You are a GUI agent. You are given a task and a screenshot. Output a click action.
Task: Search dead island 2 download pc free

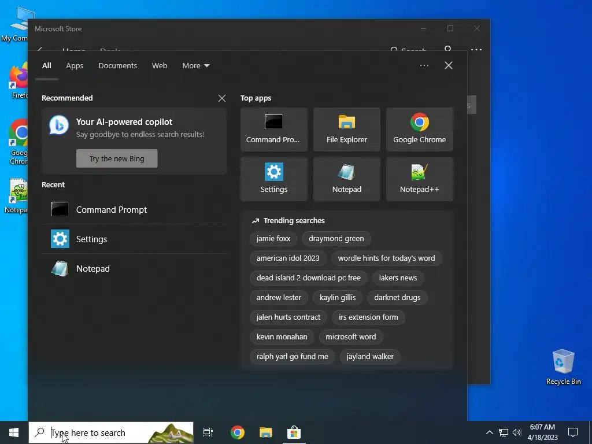(x=309, y=278)
